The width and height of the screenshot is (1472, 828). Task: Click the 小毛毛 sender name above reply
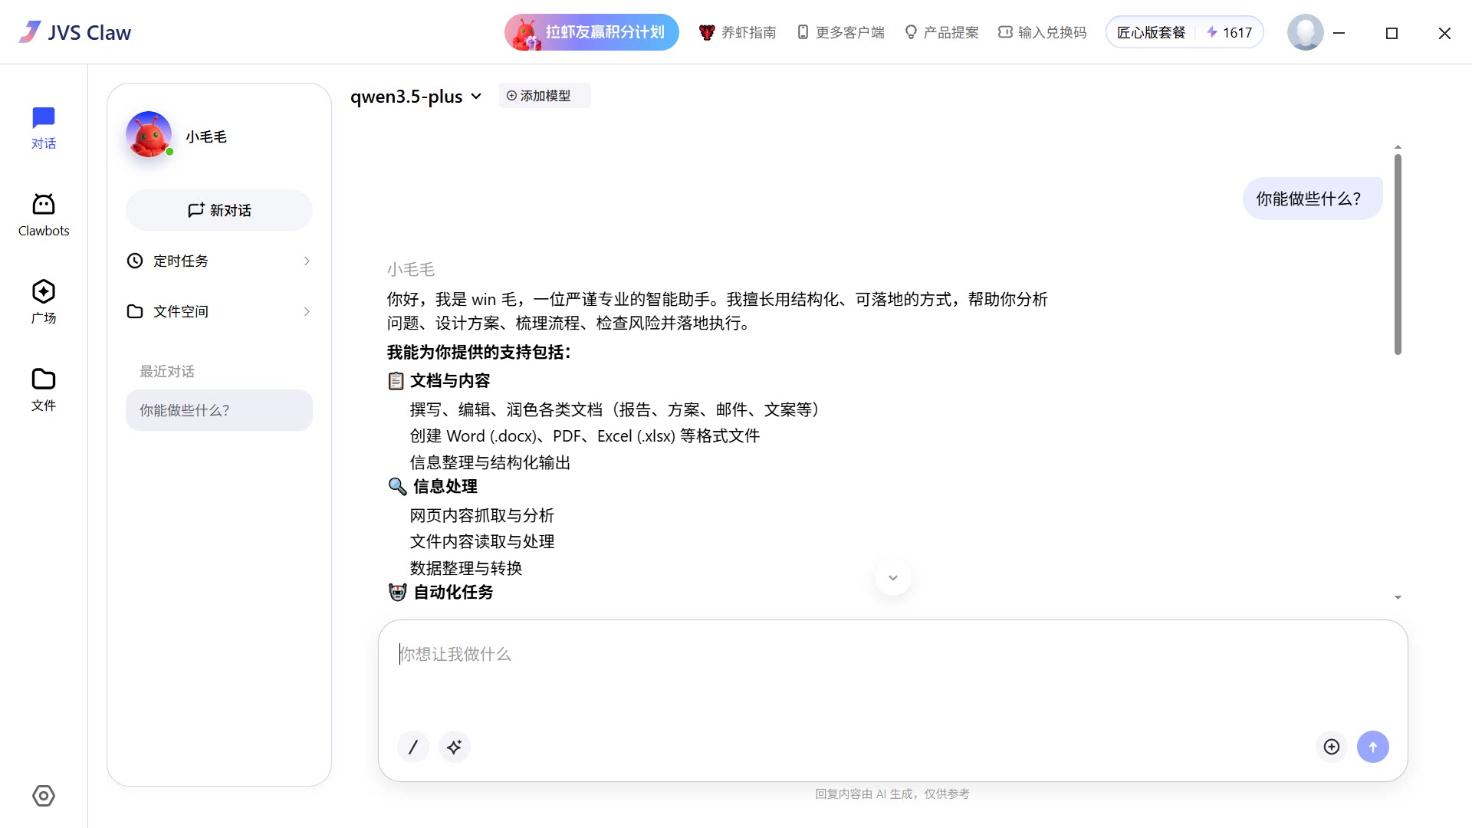(411, 269)
